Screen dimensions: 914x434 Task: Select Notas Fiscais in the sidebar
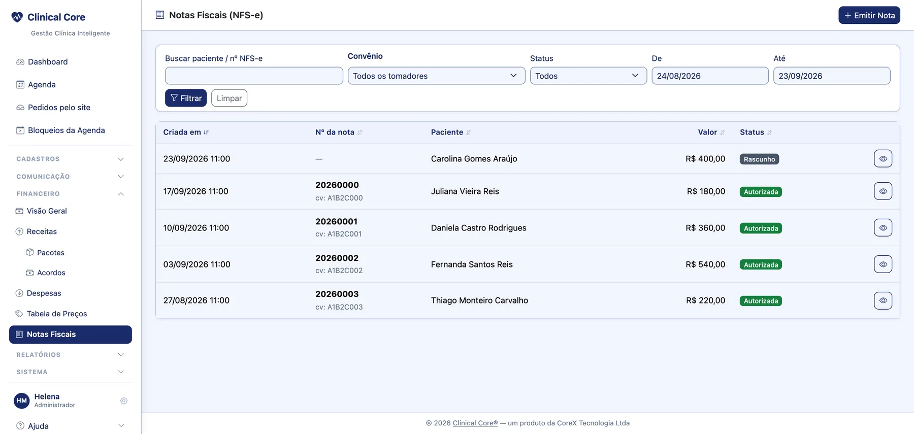click(71, 335)
